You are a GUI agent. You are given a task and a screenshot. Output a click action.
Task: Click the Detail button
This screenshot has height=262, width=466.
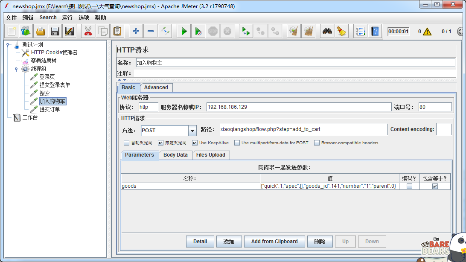point(200,242)
